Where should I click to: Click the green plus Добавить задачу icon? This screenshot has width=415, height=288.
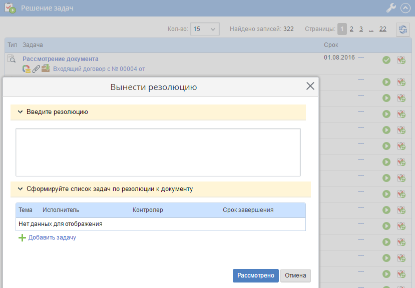coord(22,238)
